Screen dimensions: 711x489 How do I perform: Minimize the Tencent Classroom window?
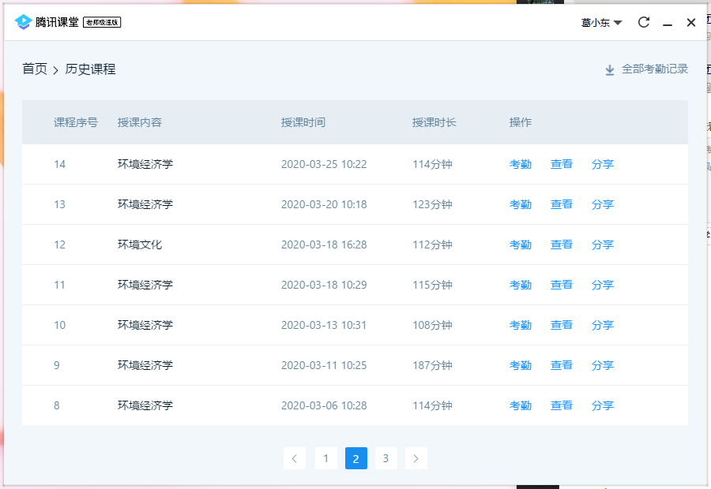(668, 24)
